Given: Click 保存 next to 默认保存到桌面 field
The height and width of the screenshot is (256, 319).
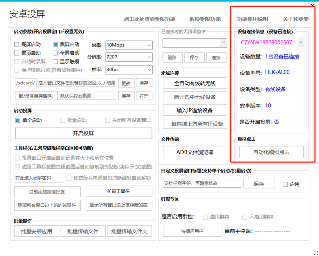Looking at the screenshot, I should [126, 96].
